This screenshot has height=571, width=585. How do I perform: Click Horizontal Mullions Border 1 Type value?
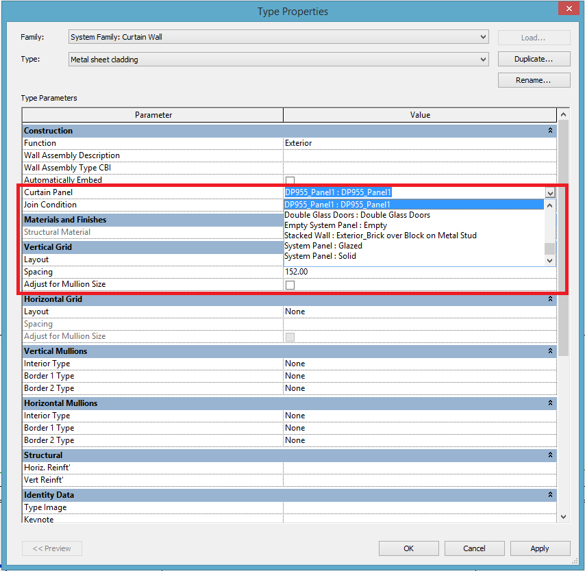coord(420,428)
